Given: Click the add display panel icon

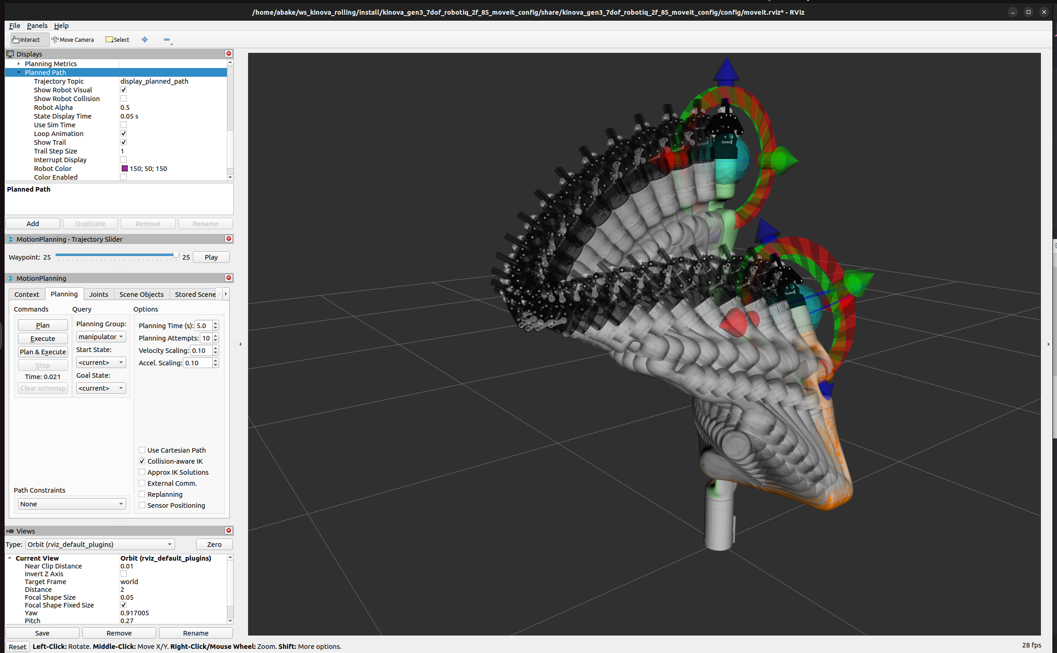Looking at the screenshot, I should click(x=144, y=39).
